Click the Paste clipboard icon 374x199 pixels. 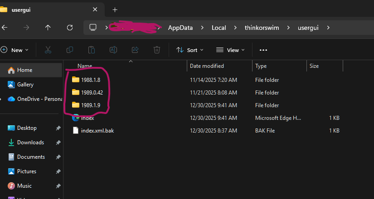92,50
